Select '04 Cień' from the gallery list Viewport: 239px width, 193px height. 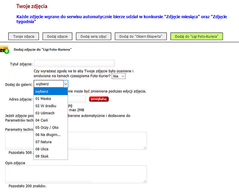click(51, 120)
